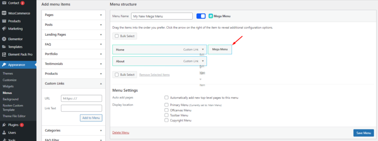Click the Remove Selected Items link
Viewport: 378px width, 141px height.
(x=155, y=75)
